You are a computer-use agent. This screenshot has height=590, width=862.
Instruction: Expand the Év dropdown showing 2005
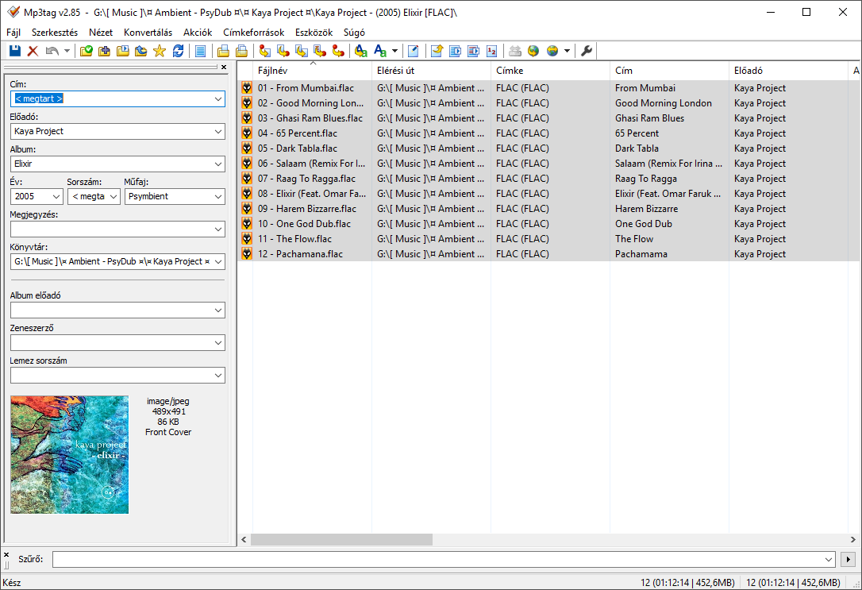(56, 196)
